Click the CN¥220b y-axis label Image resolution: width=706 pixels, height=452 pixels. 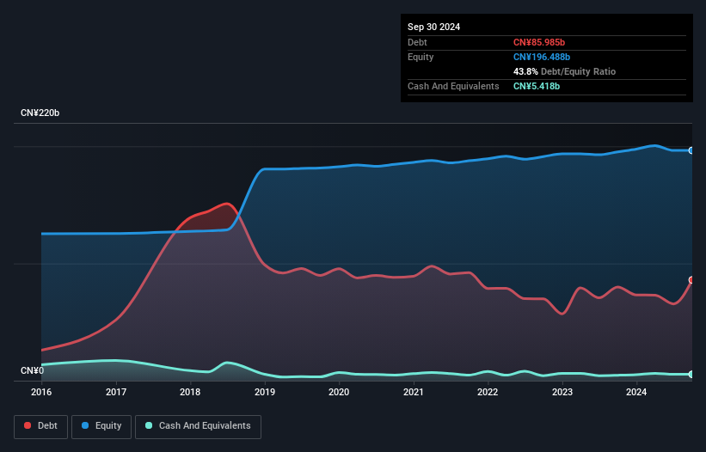click(x=40, y=113)
